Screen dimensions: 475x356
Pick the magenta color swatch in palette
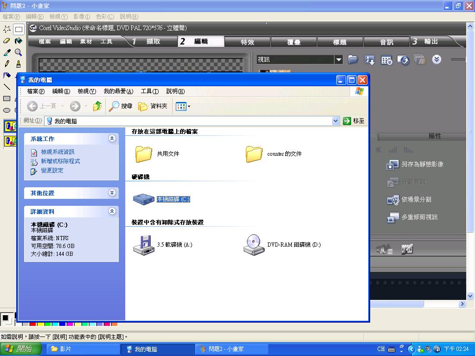click(70, 324)
